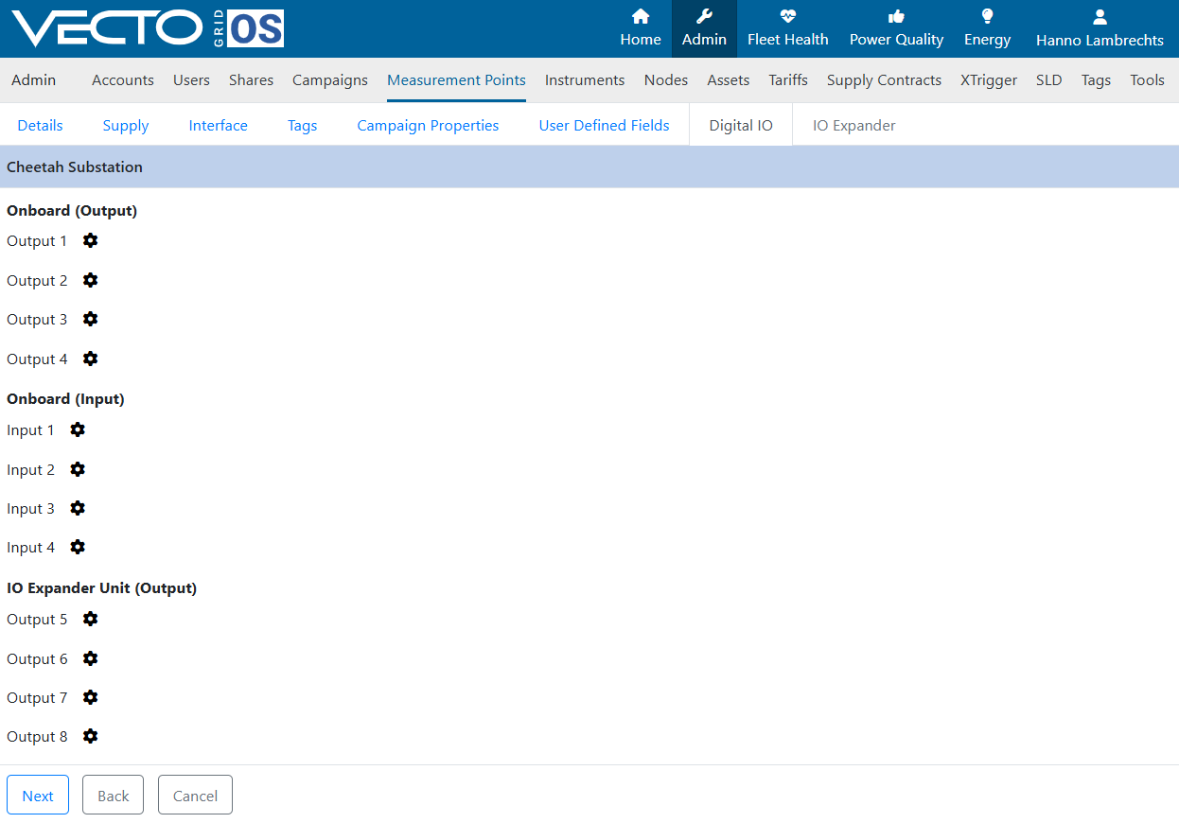
Task: Switch to the Interface tab
Action: click(218, 125)
